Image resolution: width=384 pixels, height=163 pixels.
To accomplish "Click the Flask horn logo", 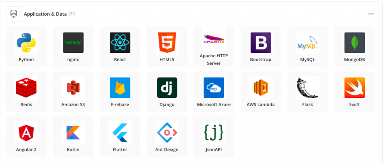I will pos(307,88).
